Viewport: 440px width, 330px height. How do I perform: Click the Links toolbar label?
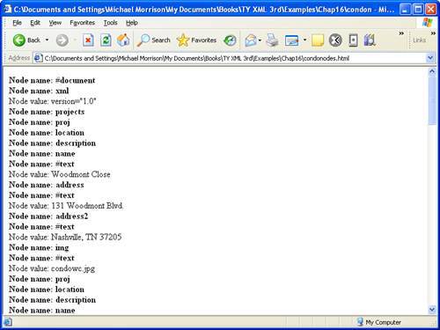[x=419, y=40]
